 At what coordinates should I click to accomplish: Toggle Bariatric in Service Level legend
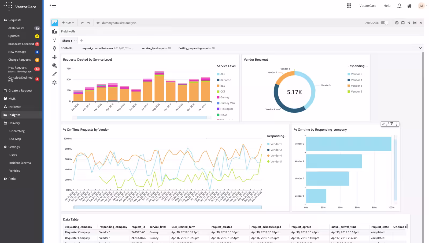tap(224, 80)
